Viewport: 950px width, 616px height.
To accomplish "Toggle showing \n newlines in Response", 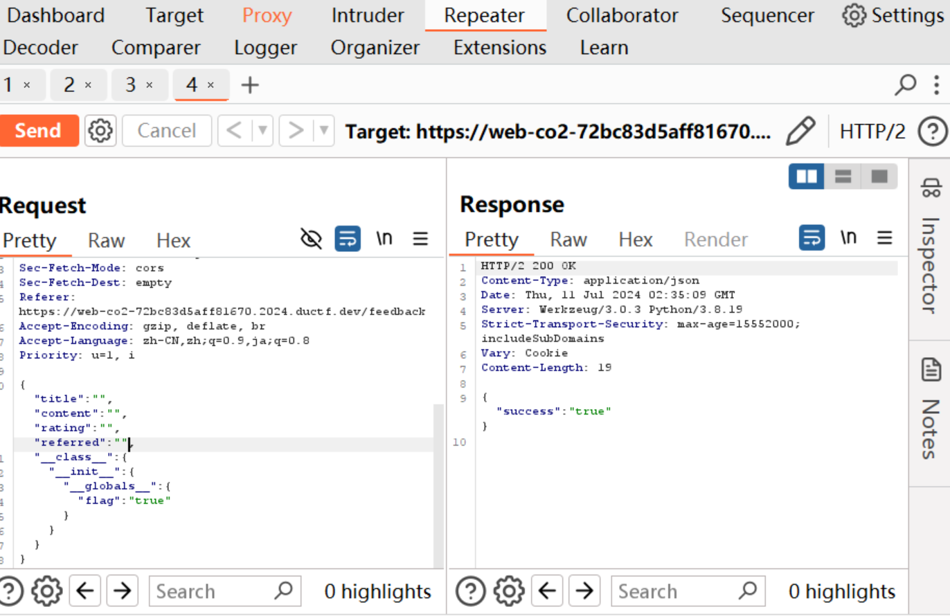I will (x=849, y=238).
